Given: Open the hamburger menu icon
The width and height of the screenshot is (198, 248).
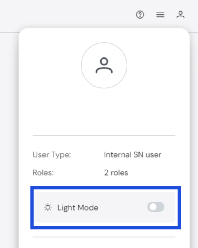Looking at the screenshot, I should (160, 15).
